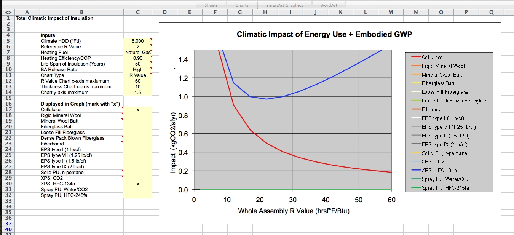Click the Climate HDD value 6,000

click(138, 41)
